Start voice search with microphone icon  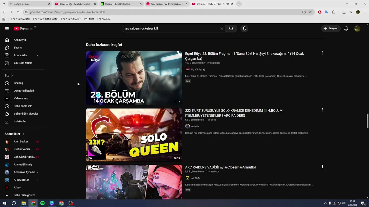(x=244, y=28)
